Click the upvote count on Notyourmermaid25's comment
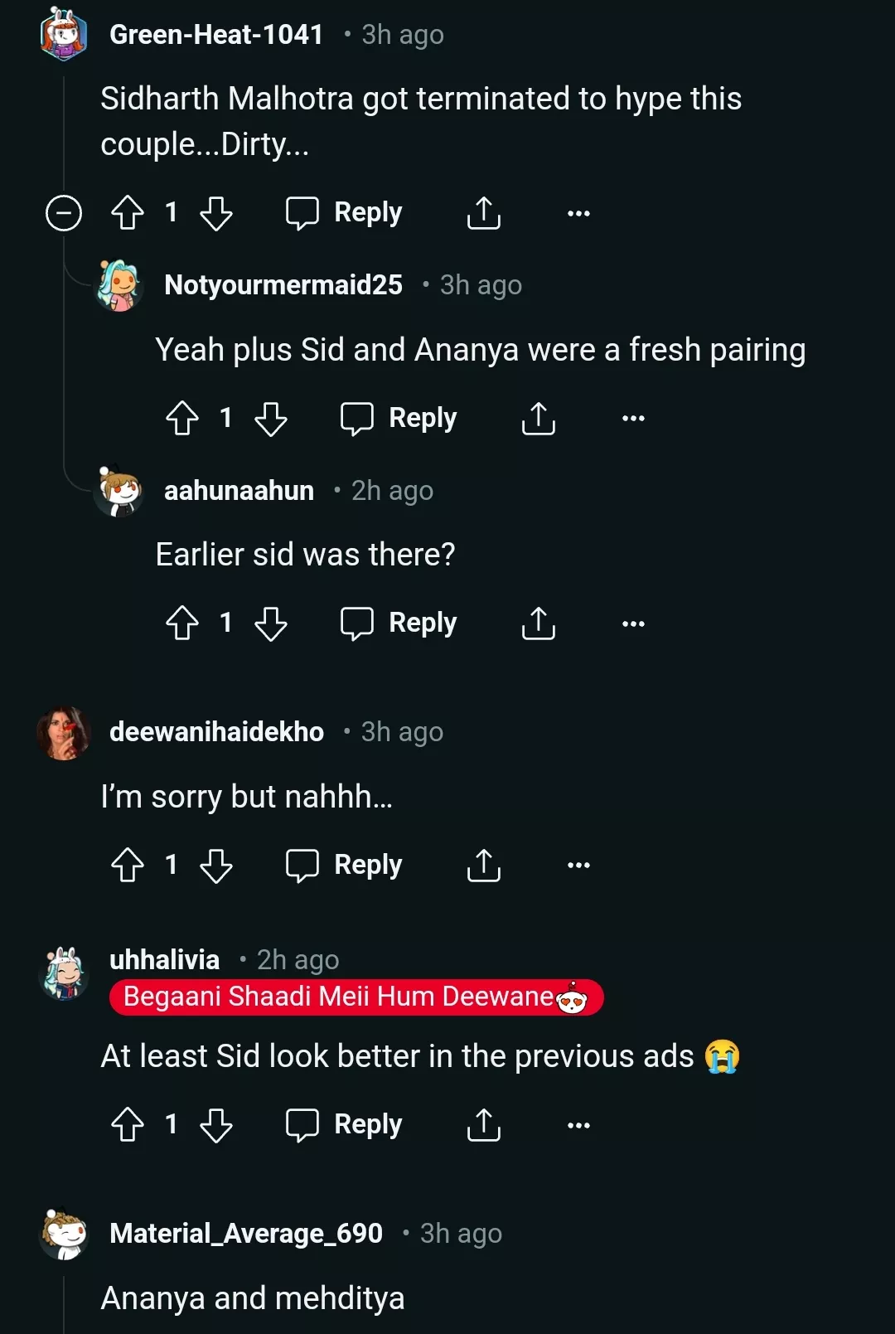The image size is (895, 1334). 225,419
